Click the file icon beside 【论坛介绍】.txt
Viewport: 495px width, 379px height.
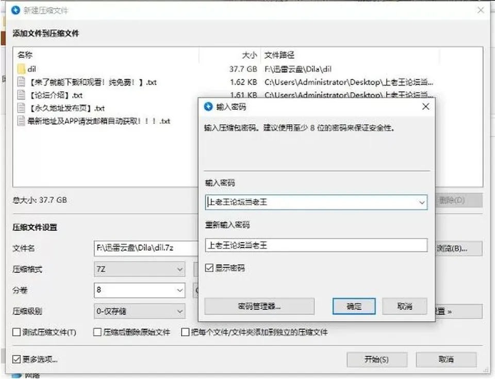(21, 95)
